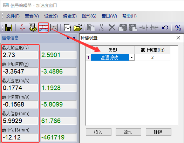Click the filter range limits icon
The height and width of the screenshot is (143, 184).
(x=54, y=28)
